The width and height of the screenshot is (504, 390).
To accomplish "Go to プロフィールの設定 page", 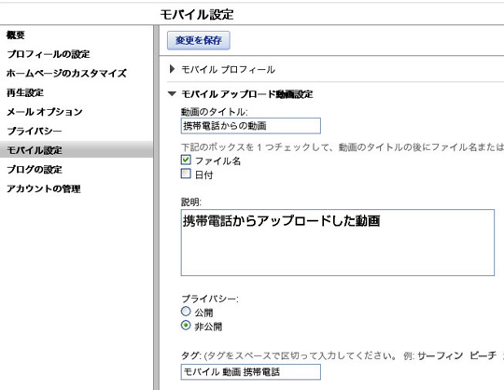I will tap(49, 54).
